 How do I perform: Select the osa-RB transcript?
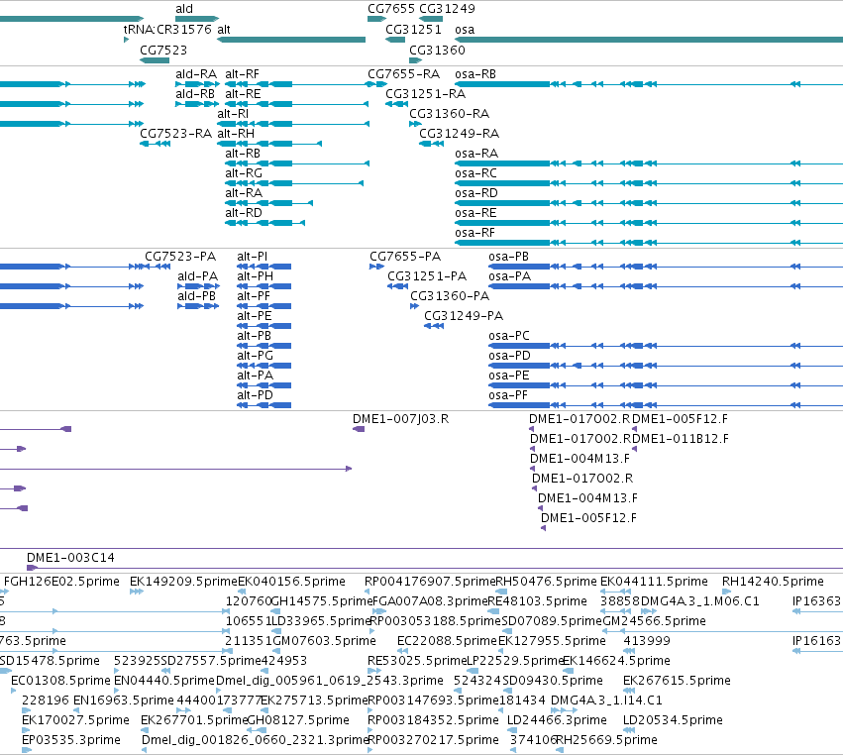pyautogui.click(x=649, y=84)
